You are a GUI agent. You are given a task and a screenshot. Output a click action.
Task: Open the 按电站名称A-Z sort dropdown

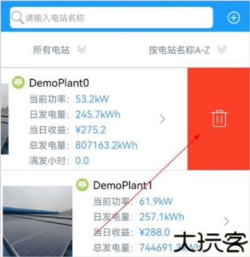point(187,50)
